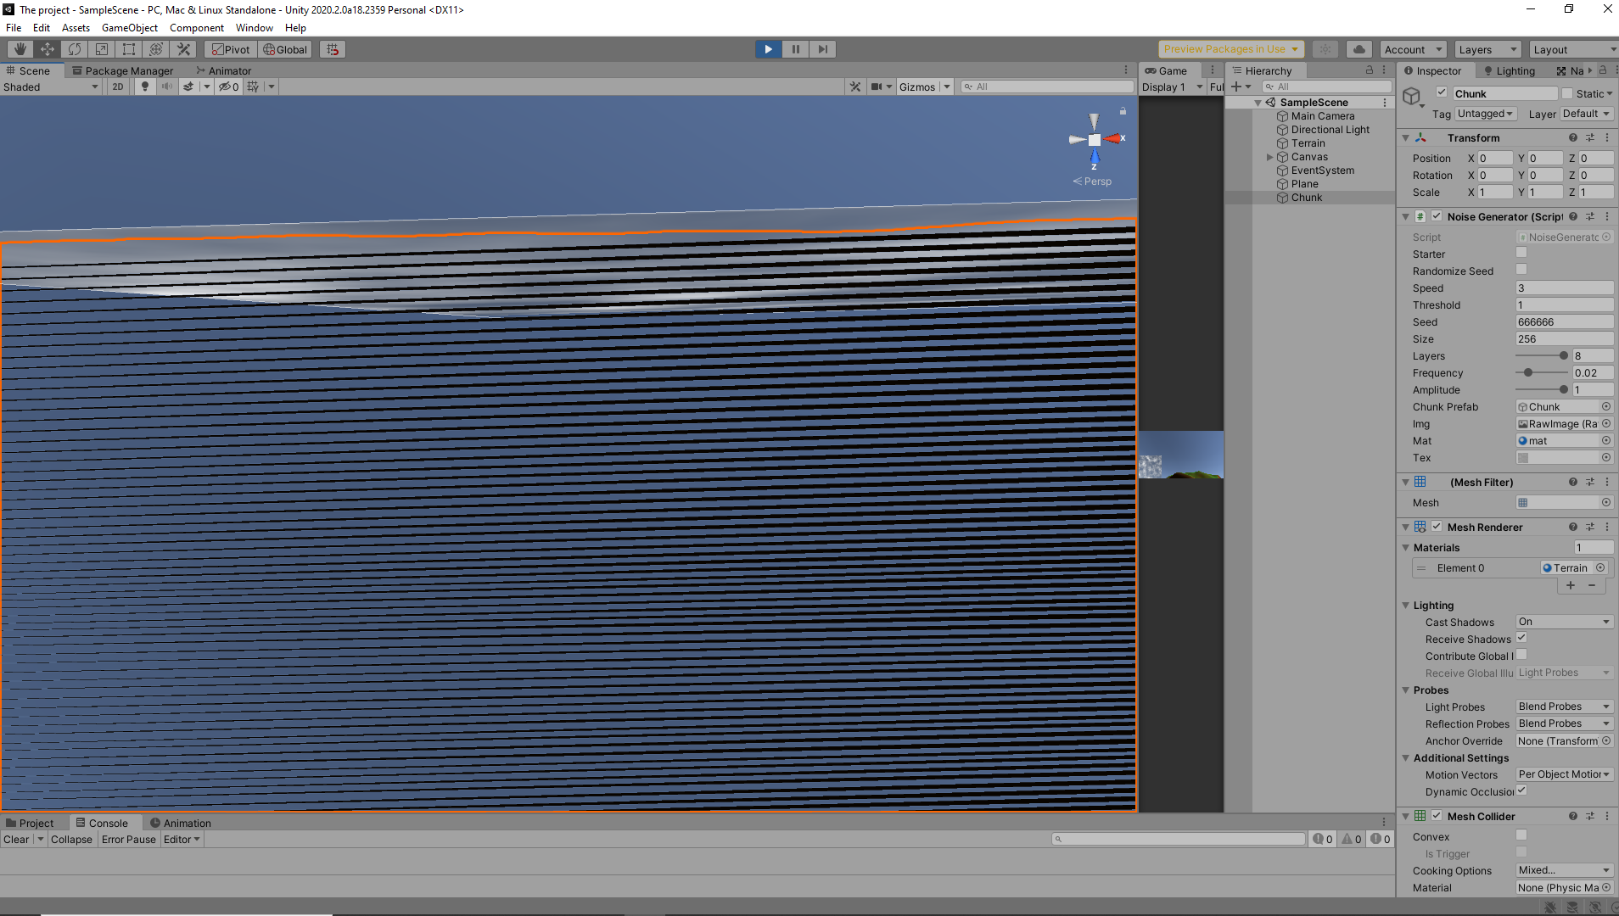This screenshot has width=1619, height=916.
Task: Expand the Canvas object in Hierarchy
Action: coord(1270,157)
